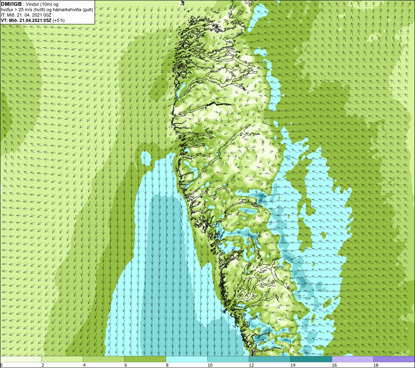This screenshot has height=368, width=415.
Task: Click the 0–2 m/s palest legend swatch
Action: click(x=21, y=359)
